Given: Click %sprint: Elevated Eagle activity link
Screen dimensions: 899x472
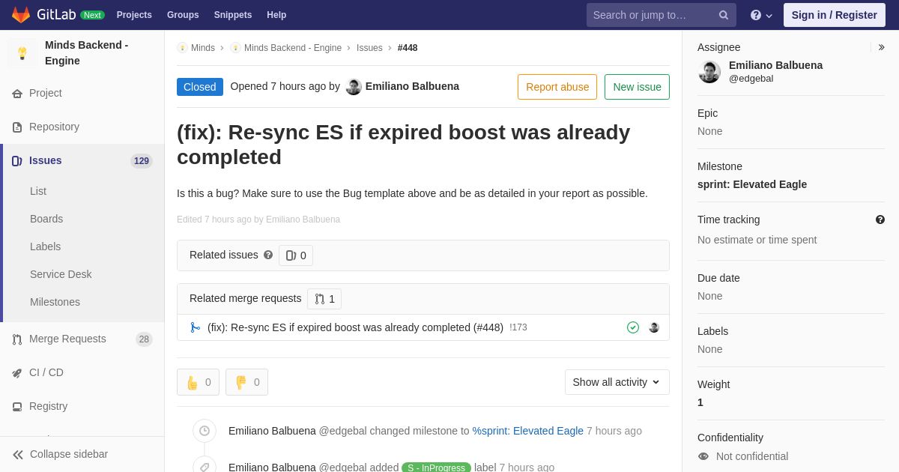Looking at the screenshot, I should click(527, 431).
